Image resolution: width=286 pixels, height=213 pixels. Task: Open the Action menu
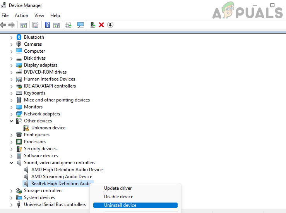21,15
